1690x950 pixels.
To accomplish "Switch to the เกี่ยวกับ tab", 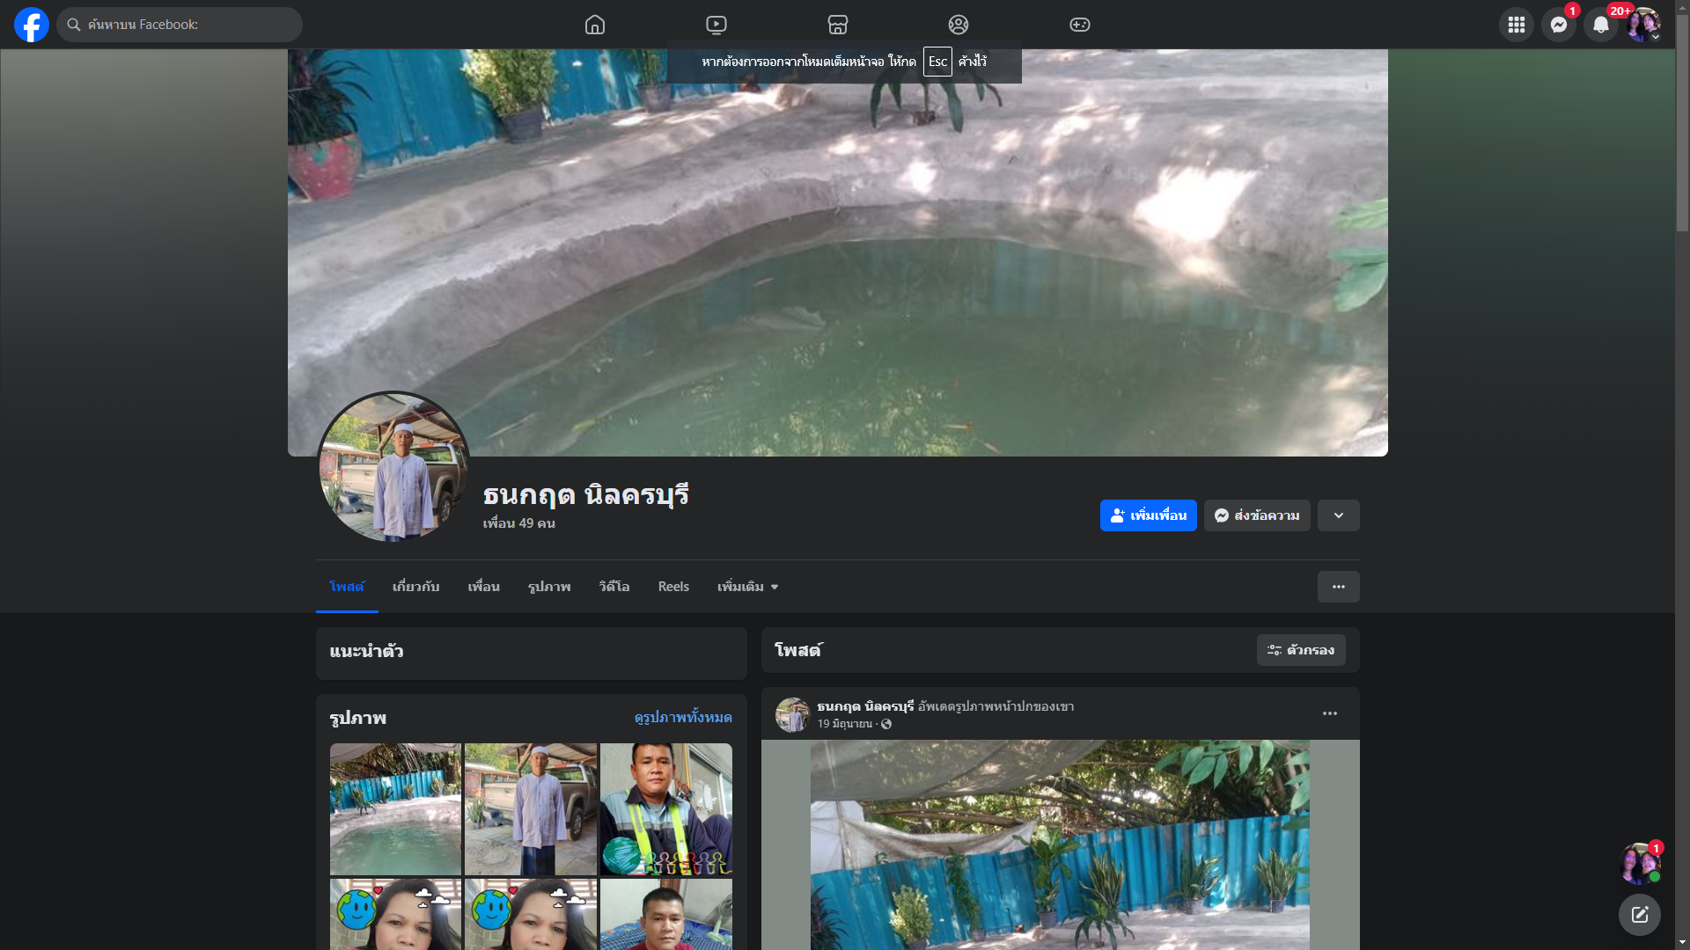I will pos(415,587).
